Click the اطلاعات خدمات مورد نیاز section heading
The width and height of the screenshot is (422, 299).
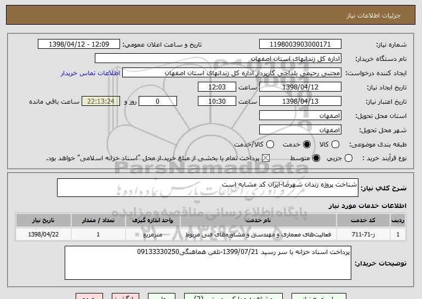tap(367, 206)
